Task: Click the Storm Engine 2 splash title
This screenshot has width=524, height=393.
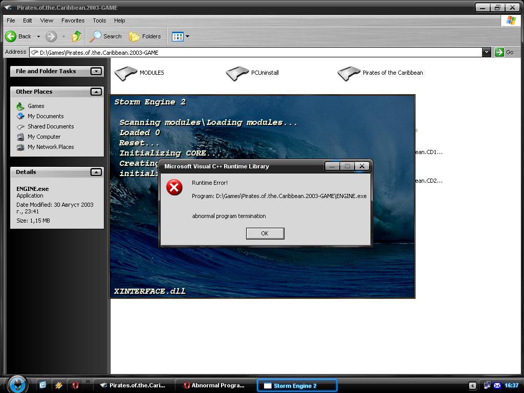Action: pyautogui.click(x=150, y=102)
